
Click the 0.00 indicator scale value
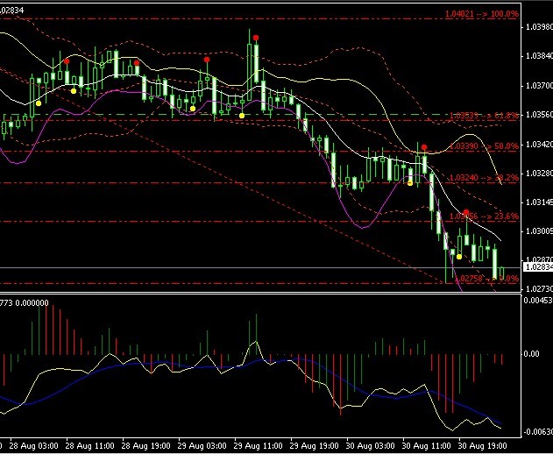532,354
